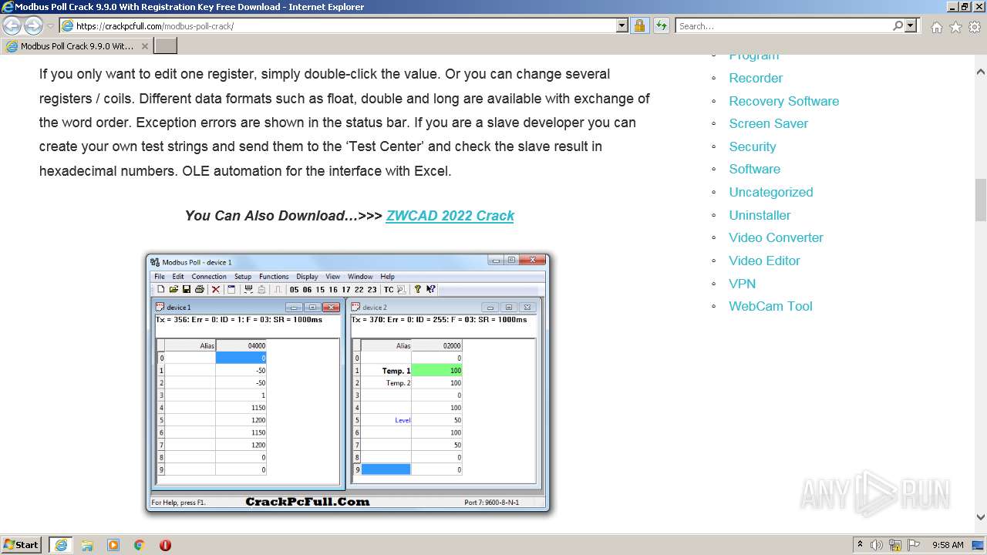The height and width of the screenshot is (555, 987).
Task: View the security report lock icon
Action: tap(639, 25)
